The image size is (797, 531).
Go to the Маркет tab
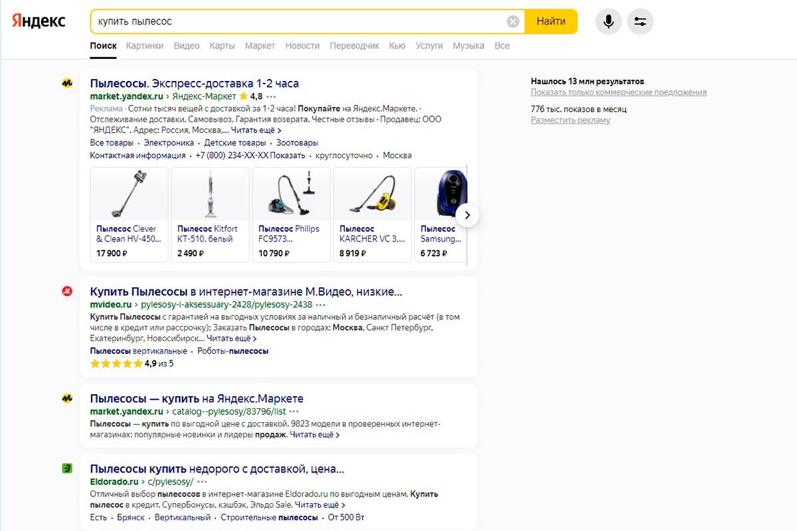coord(260,46)
